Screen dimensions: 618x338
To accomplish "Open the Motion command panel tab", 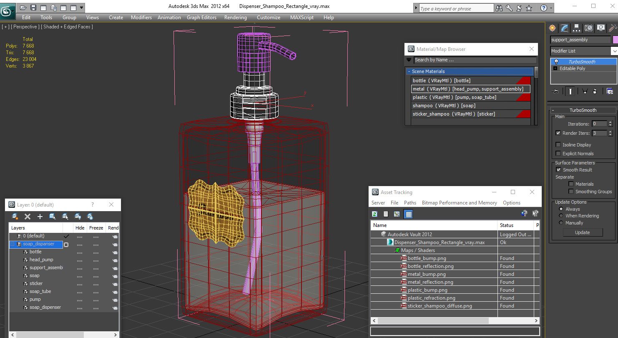I will point(589,28).
